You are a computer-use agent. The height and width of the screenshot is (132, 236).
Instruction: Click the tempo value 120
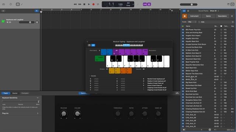[121, 4]
